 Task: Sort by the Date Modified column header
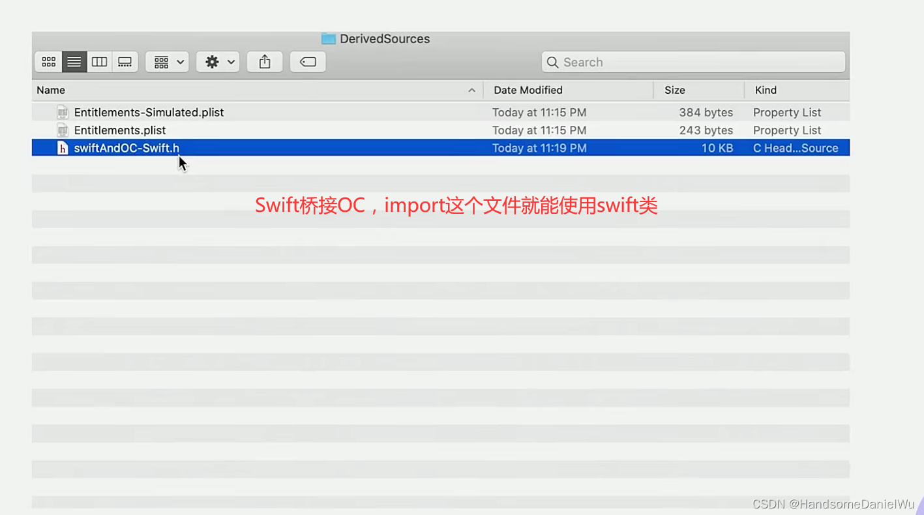528,90
